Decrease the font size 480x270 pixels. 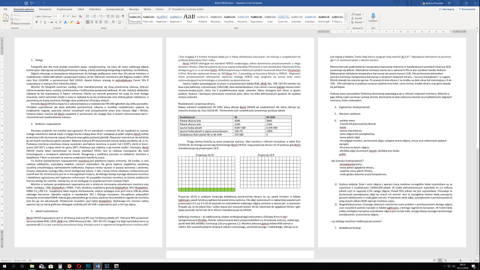(x=68, y=16)
